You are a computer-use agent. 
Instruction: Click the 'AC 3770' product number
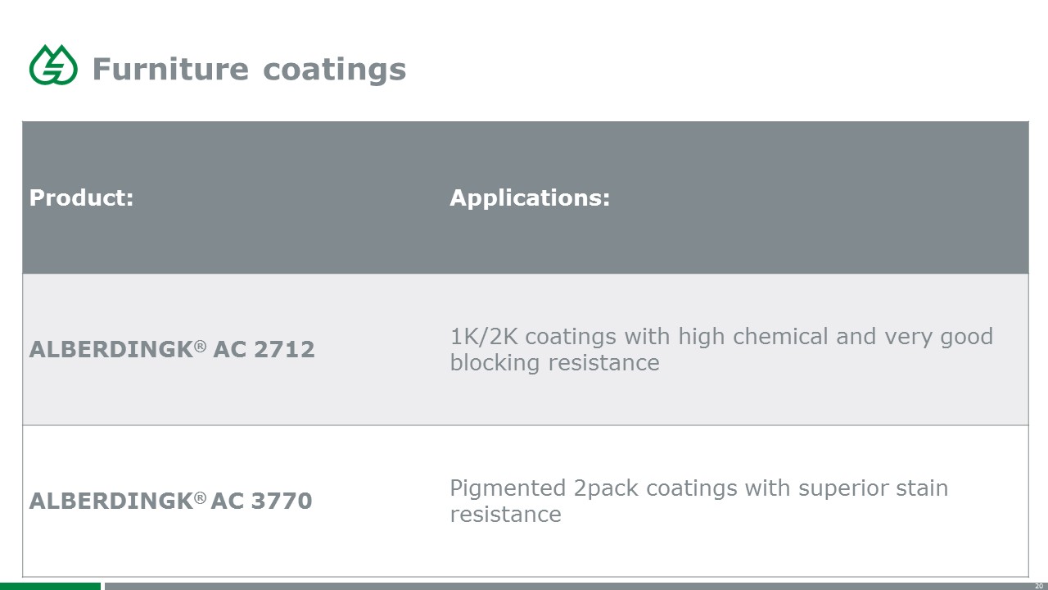pos(262,501)
